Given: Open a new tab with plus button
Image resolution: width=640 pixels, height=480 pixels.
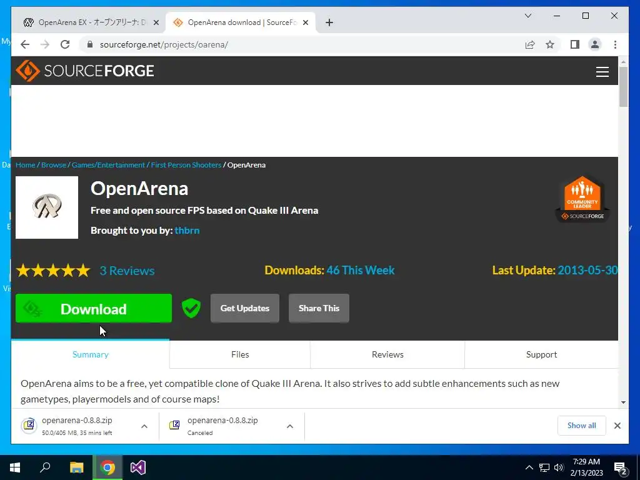Looking at the screenshot, I should coord(329,22).
